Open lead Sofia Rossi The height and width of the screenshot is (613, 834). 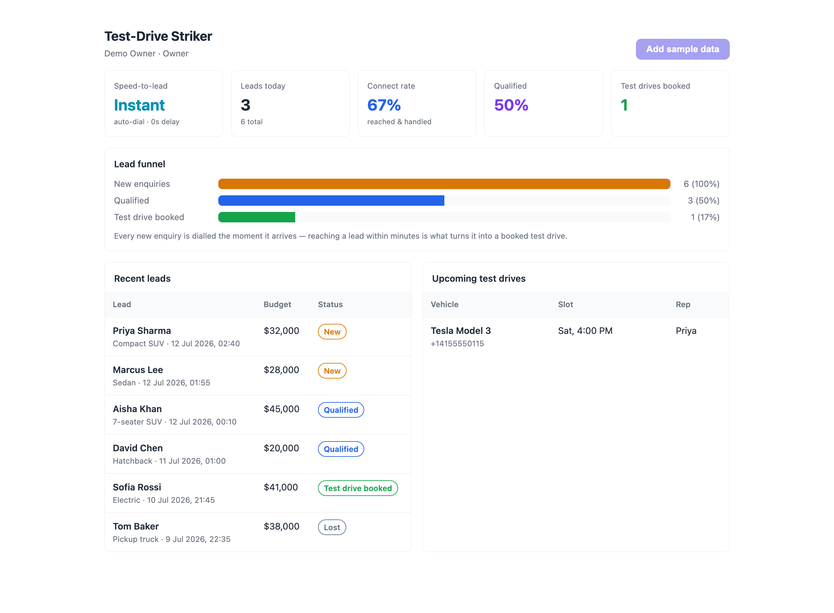258,493
